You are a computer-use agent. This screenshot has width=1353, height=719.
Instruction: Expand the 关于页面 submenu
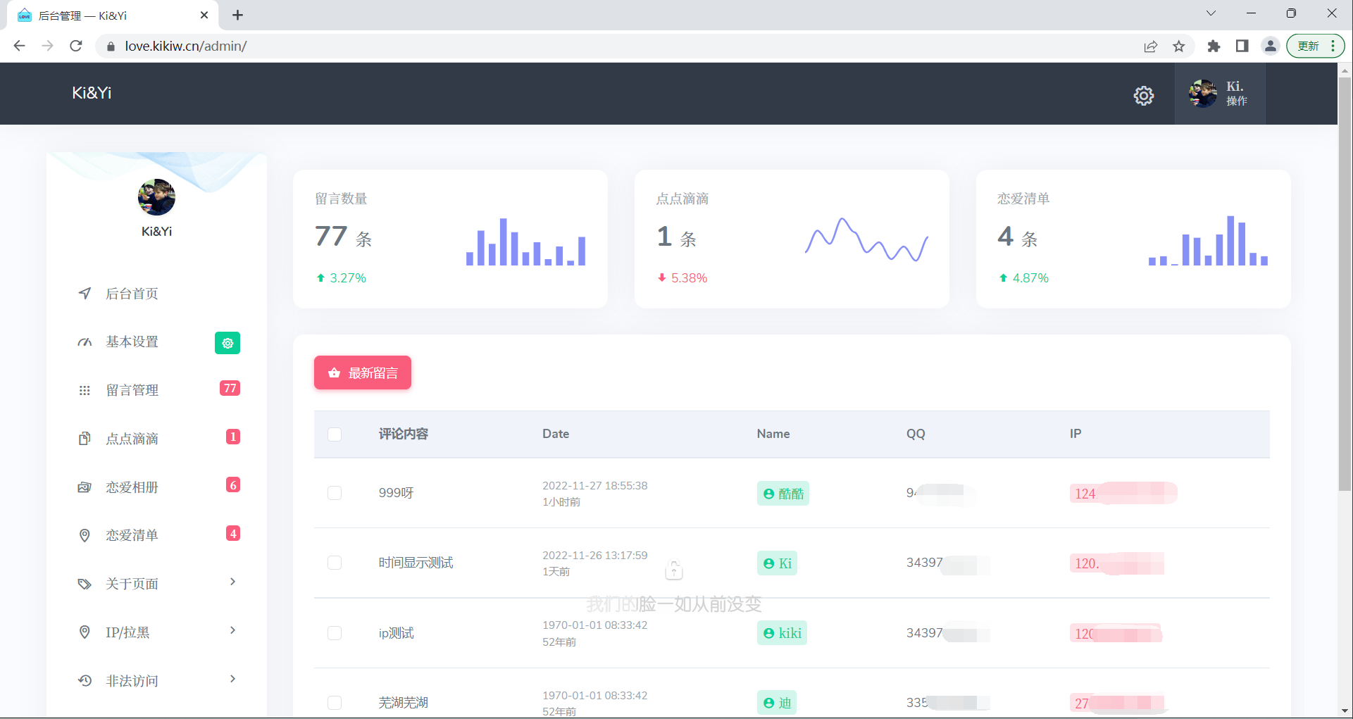pyautogui.click(x=232, y=582)
